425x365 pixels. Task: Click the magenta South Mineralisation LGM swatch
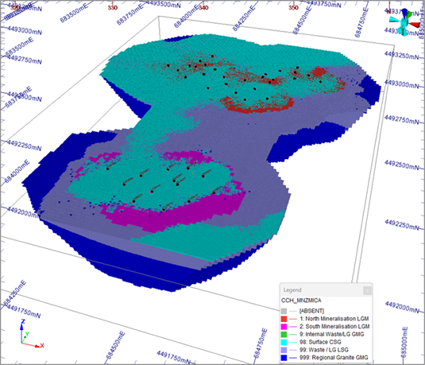pyautogui.click(x=284, y=327)
